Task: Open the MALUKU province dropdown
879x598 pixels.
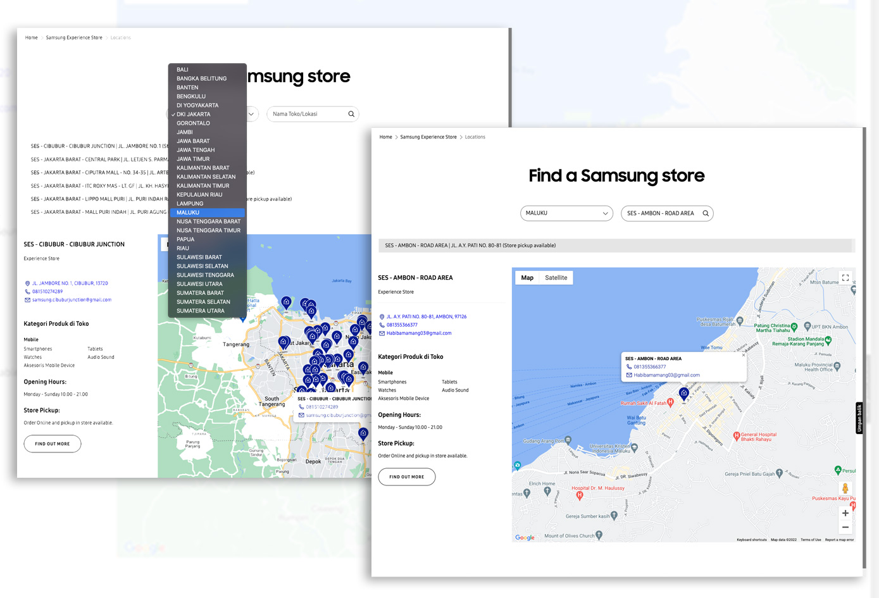Action: point(566,213)
